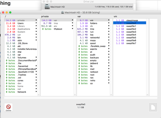Select the highlighted swapfile0 row

(x=130, y=23)
